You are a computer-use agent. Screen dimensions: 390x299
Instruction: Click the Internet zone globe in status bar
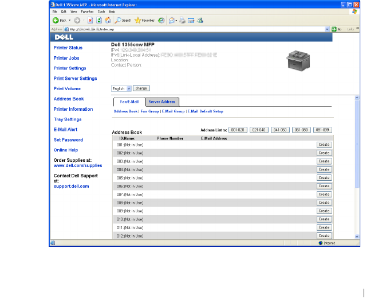pos(320,243)
